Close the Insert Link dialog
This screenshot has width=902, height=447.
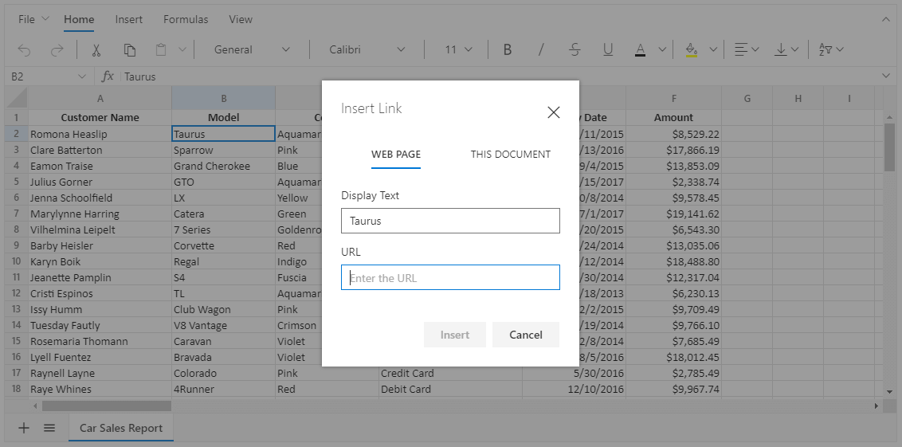554,112
